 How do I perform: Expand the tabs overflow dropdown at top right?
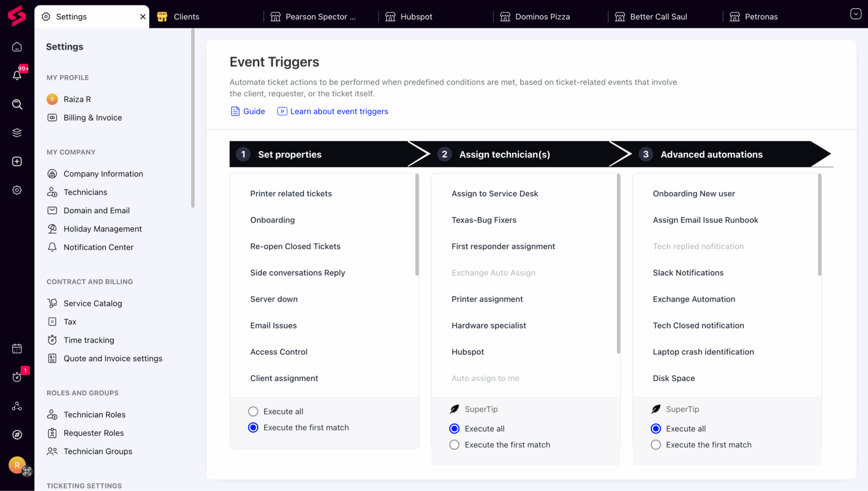(855, 14)
